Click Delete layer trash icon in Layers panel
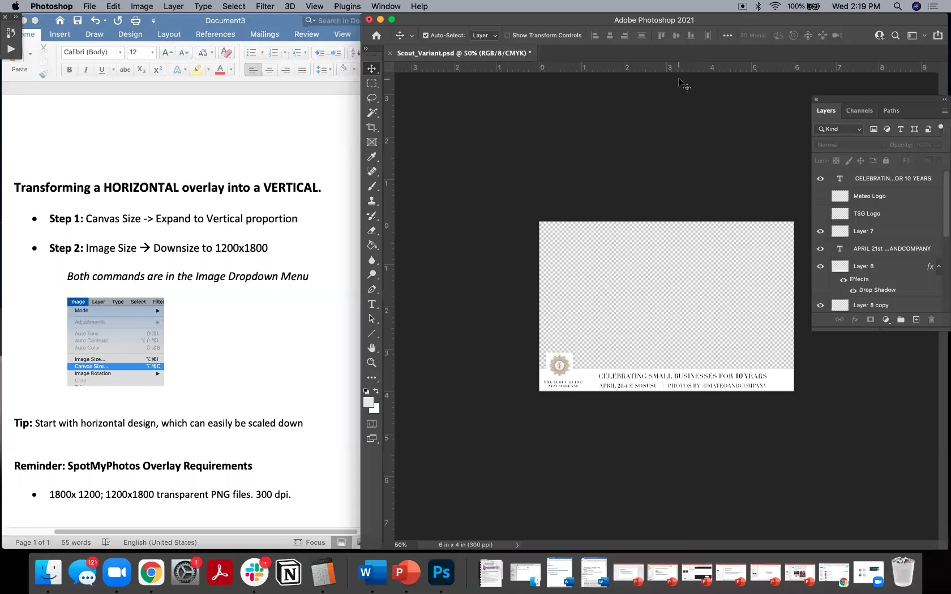This screenshot has height=594, width=951. tap(931, 320)
